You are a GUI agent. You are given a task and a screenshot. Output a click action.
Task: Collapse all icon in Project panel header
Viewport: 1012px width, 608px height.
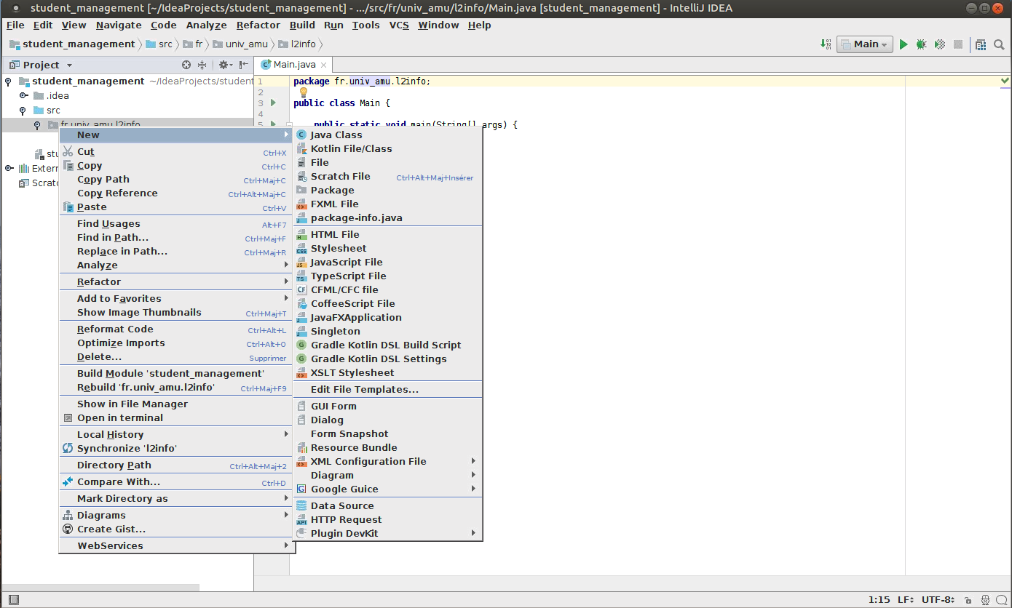(x=202, y=65)
